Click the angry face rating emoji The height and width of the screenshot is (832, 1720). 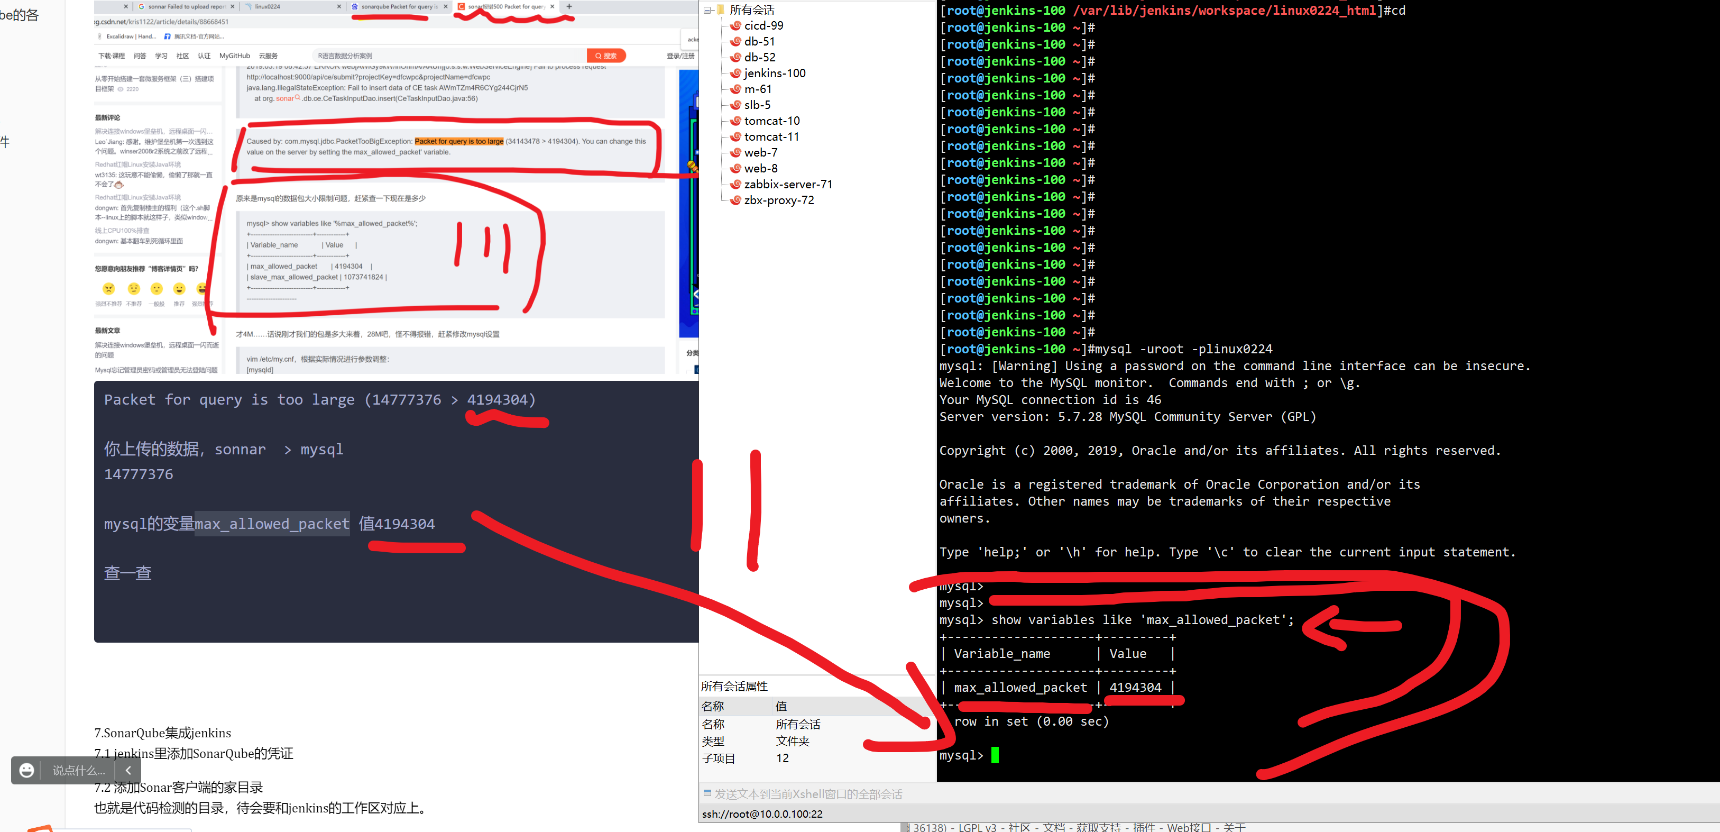point(108,289)
